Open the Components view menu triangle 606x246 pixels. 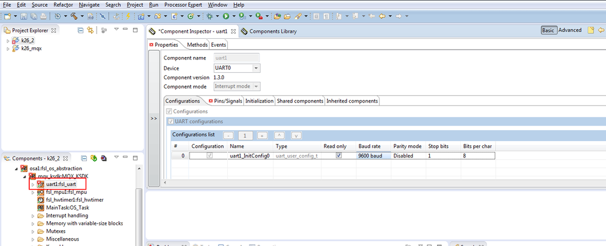[116, 158]
